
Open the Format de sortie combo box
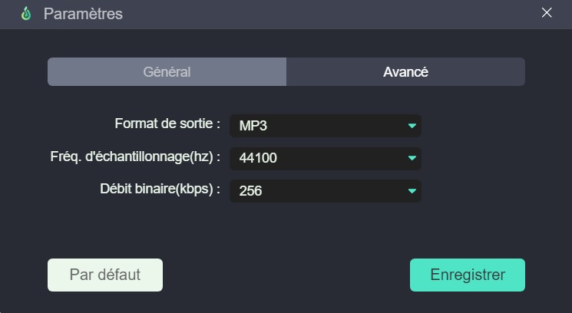(326, 126)
